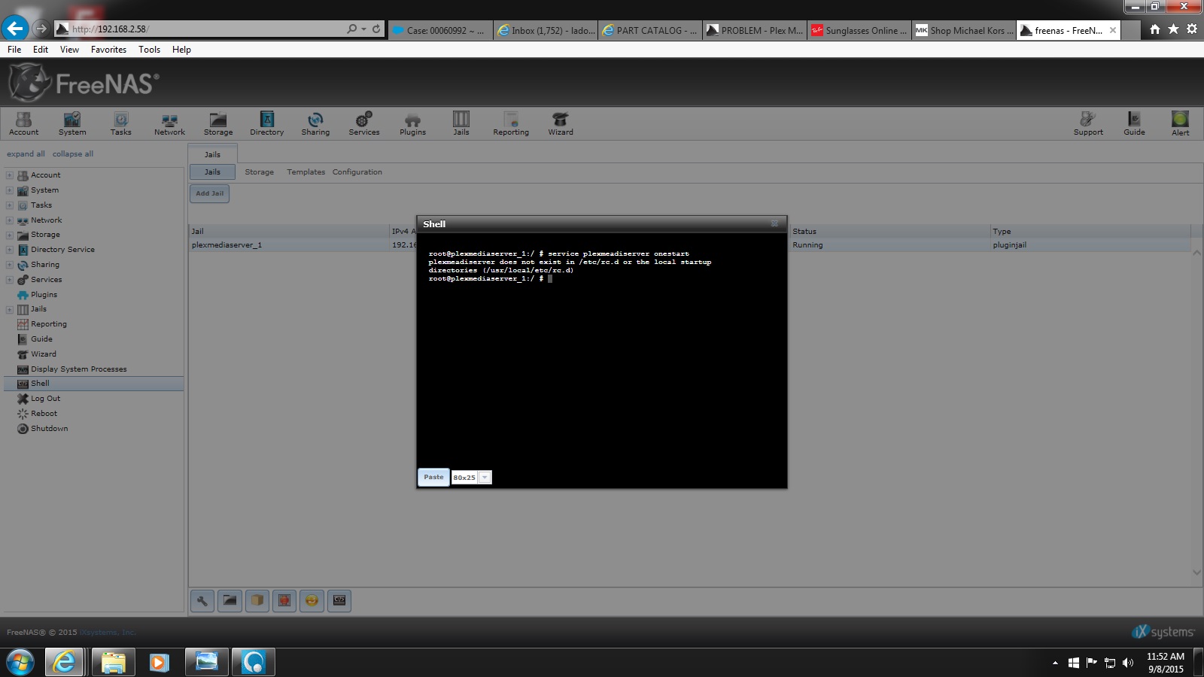Open the Sharing toolbar icon
The image size is (1204, 677).
click(315, 123)
